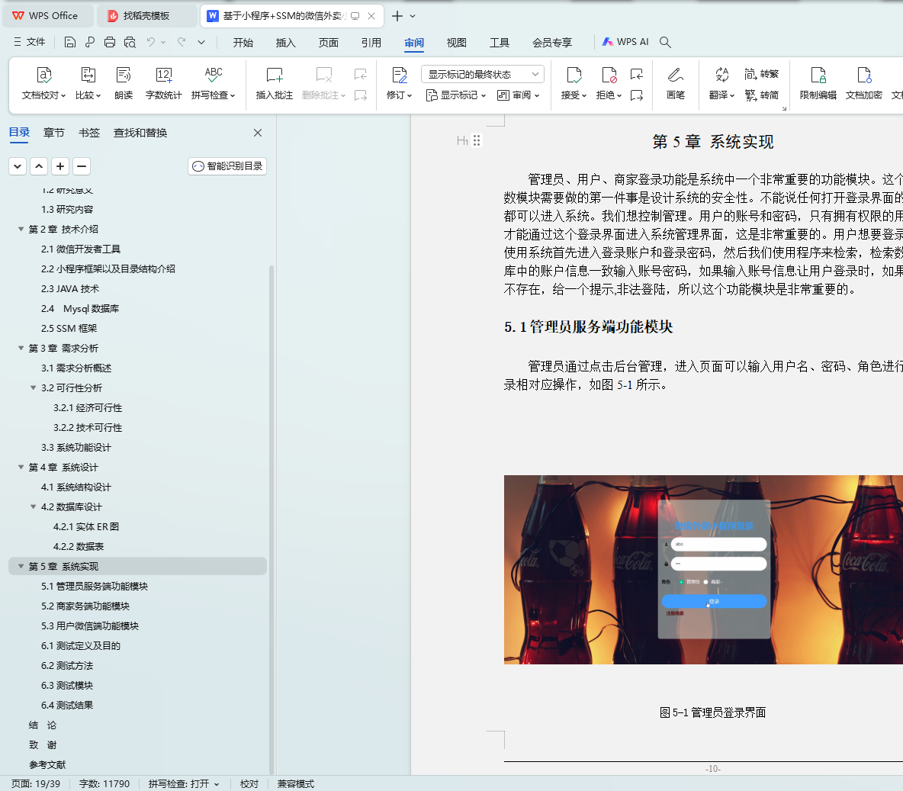Insert a comment with 插入批注
The width and height of the screenshot is (903, 791).
pyautogui.click(x=274, y=84)
